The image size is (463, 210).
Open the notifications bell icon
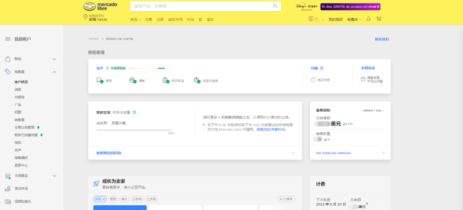(368, 18)
